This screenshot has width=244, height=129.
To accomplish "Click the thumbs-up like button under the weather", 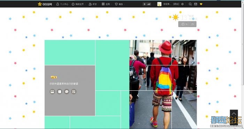I will 184,24.
